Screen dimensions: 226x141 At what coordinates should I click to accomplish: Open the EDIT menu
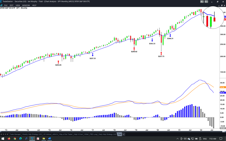(x=12, y=5)
